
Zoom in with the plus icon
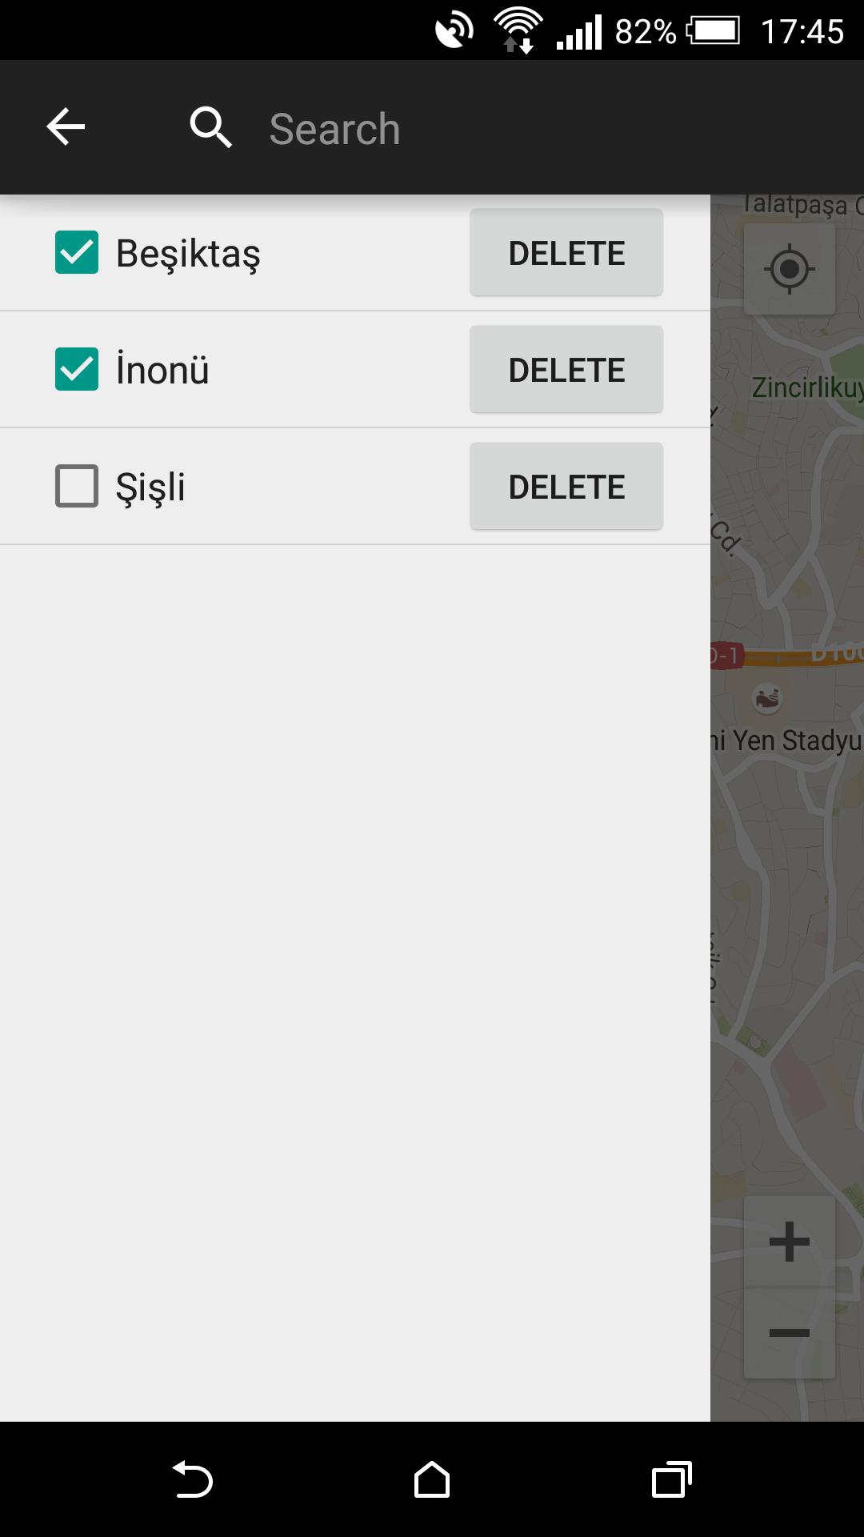790,1242
